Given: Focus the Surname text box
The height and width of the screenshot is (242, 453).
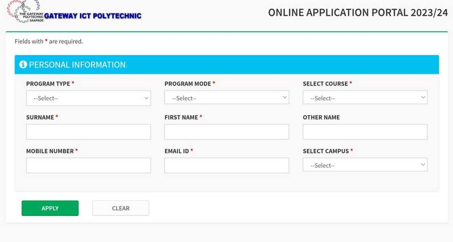Looking at the screenshot, I should coord(88,132).
